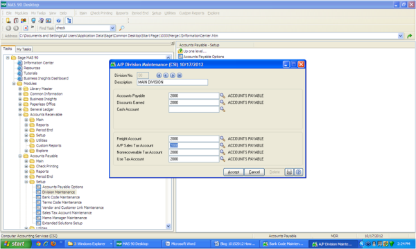The height and width of the screenshot is (249, 416).
Task: Open the Modules menu
Action: [21, 13]
